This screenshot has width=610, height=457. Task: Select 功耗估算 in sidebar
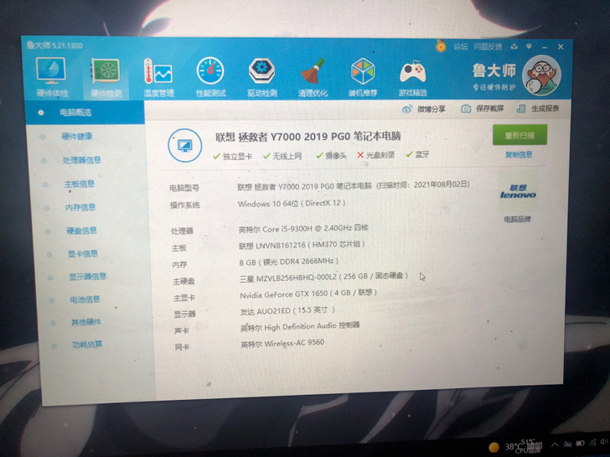[x=87, y=345]
